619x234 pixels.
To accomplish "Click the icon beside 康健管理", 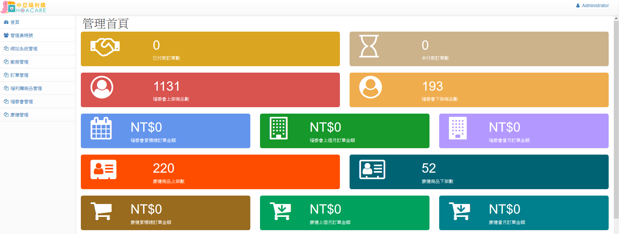I will click(x=6, y=115).
